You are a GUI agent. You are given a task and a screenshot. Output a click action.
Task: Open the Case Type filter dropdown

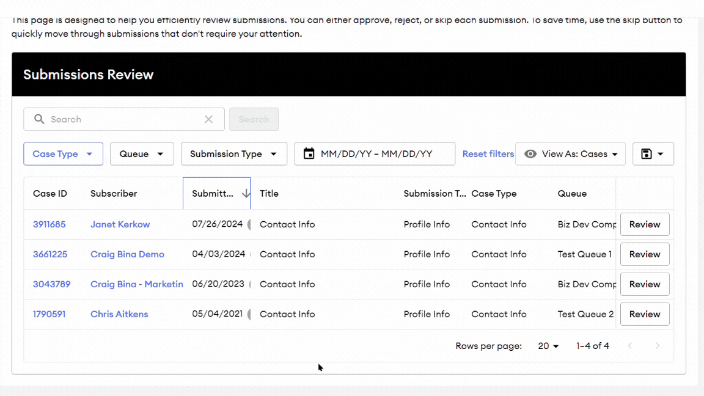pos(64,153)
